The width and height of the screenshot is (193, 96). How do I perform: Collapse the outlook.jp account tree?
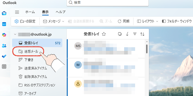pyautogui.click(x=15, y=35)
